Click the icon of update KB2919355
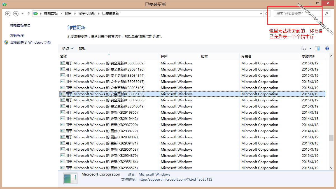The width and height of the screenshot is (336, 189). (63, 112)
